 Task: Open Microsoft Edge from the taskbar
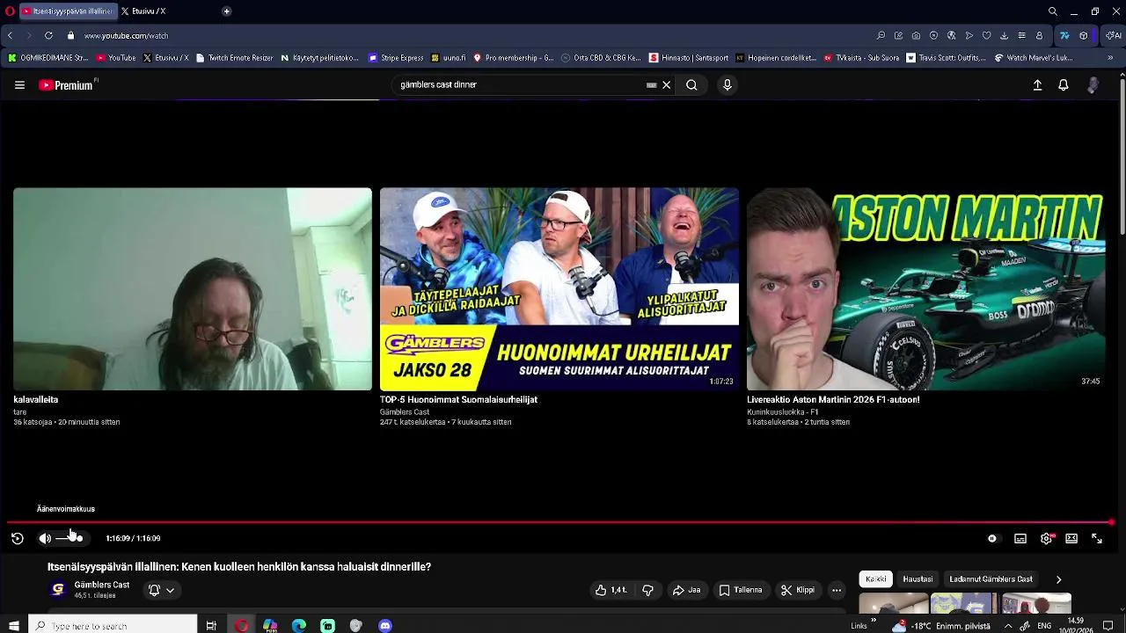coord(299,625)
